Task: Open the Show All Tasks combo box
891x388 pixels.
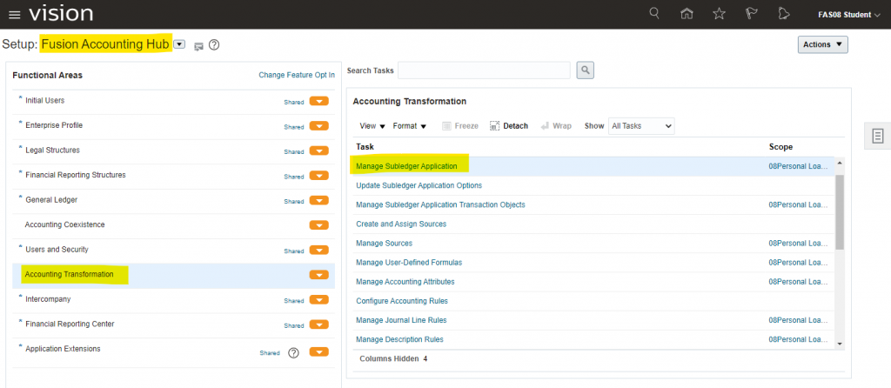Action: 640,126
